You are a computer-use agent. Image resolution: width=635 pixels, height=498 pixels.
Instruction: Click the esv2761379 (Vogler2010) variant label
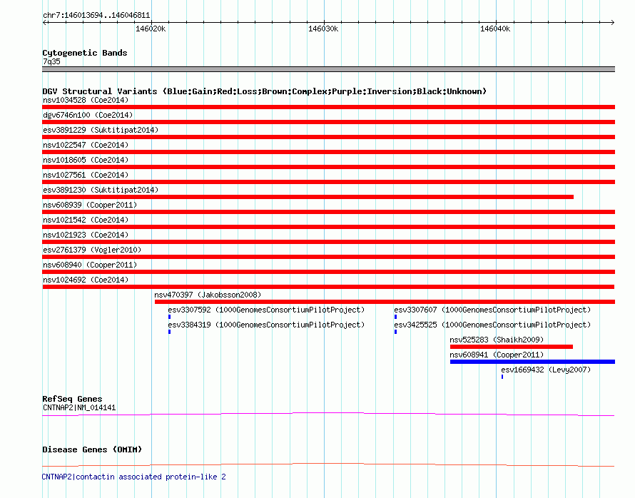click(x=91, y=250)
